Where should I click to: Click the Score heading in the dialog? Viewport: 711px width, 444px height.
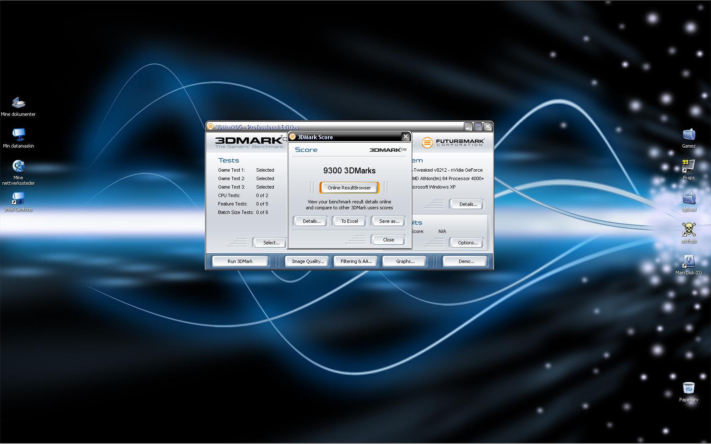pyautogui.click(x=306, y=150)
